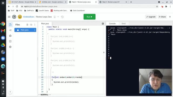The height and width of the screenshot is (97, 173).
Task: Click System.out.println(enda) on line 24
Action: coord(66,82)
